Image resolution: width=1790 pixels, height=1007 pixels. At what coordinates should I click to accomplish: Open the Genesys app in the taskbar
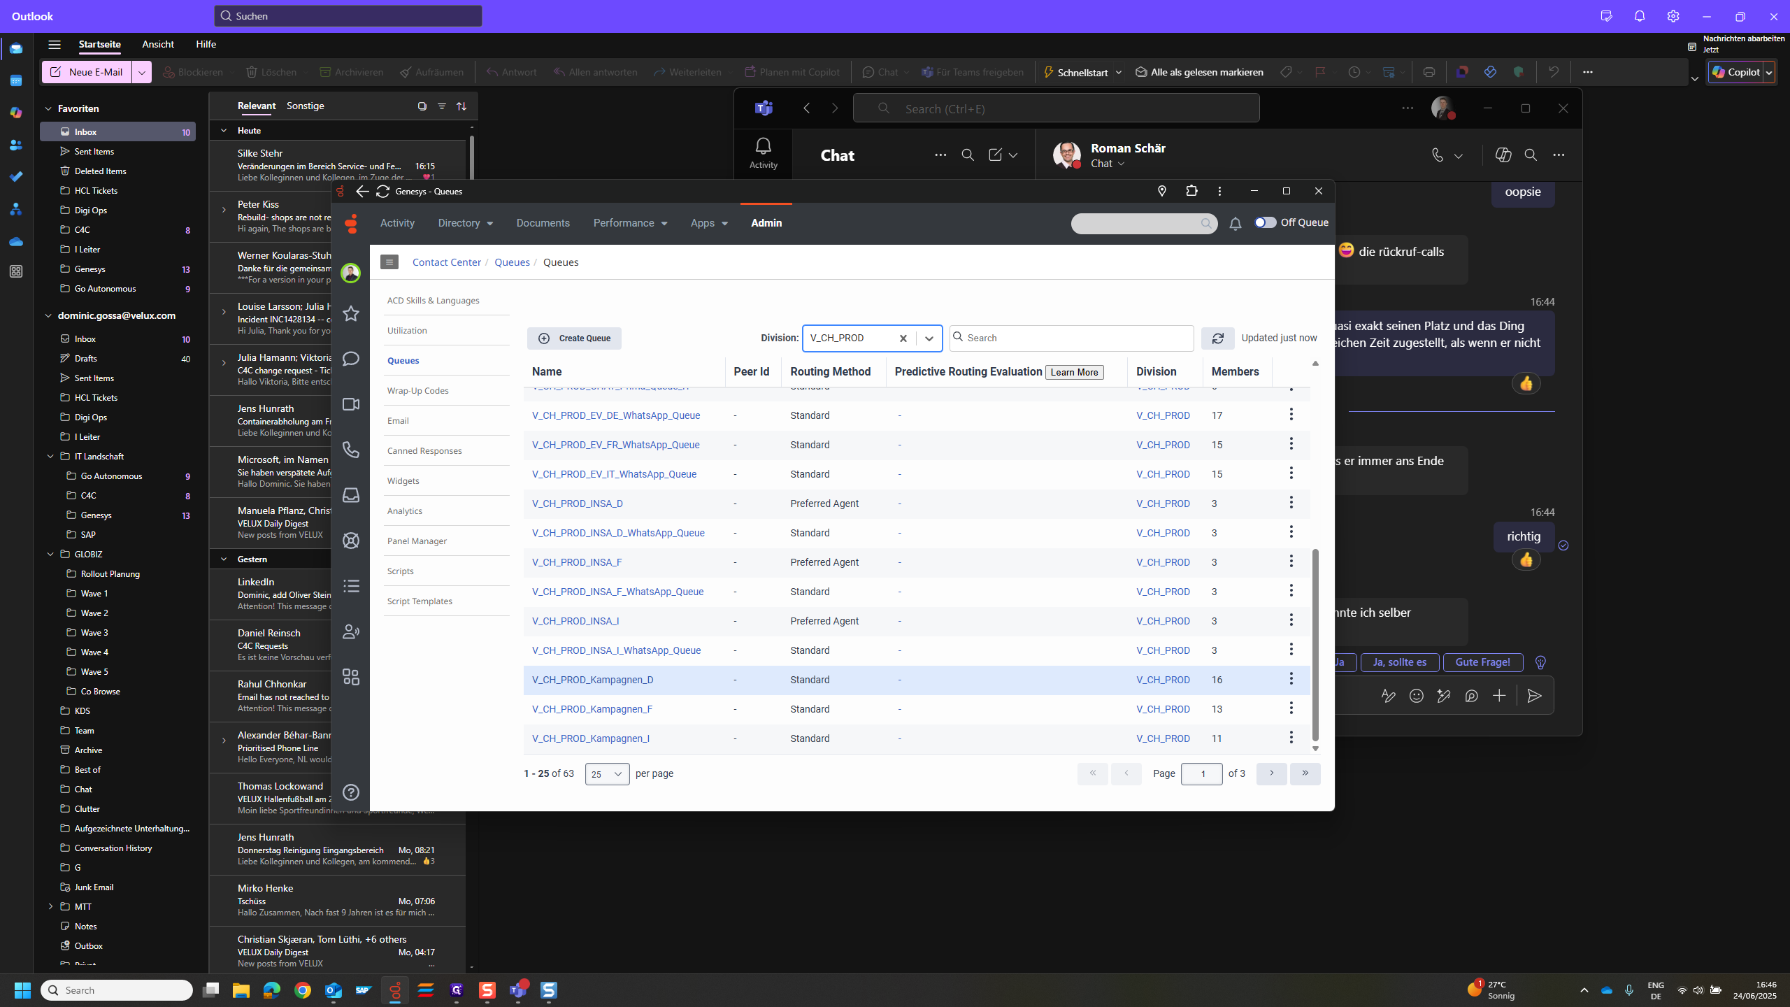[395, 990]
